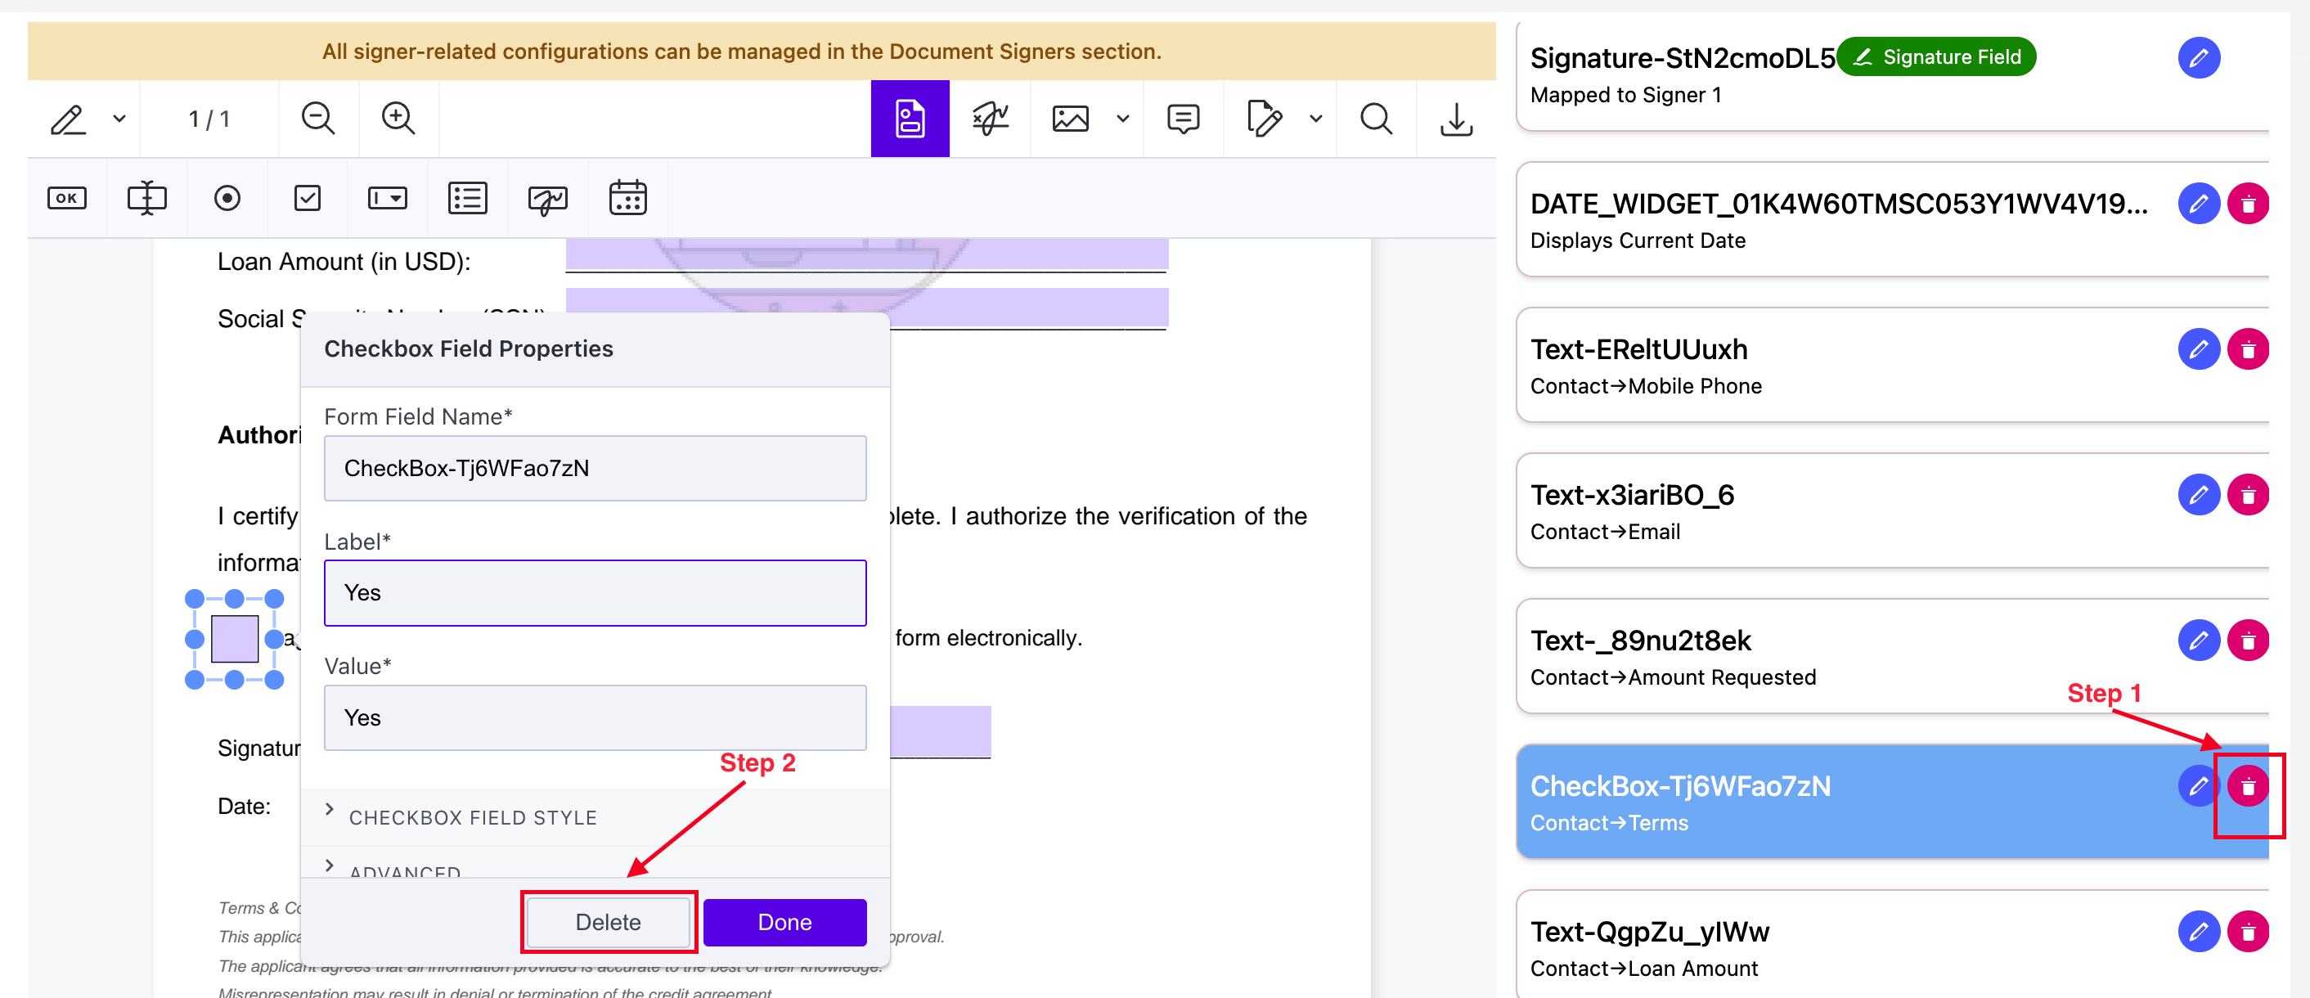Zoom out of the document

click(318, 119)
